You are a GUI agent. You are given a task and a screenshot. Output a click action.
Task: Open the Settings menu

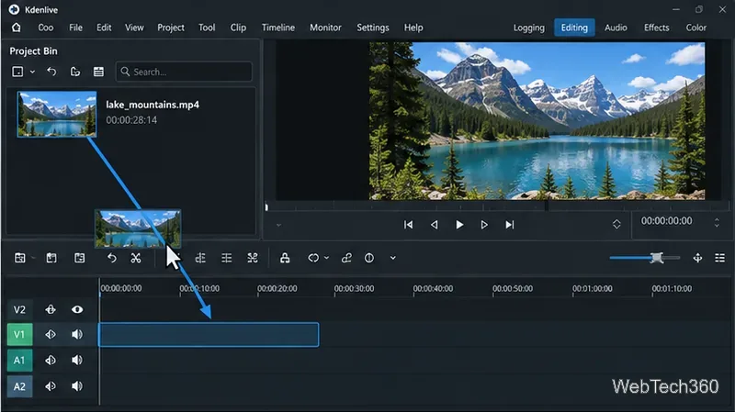click(373, 28)
